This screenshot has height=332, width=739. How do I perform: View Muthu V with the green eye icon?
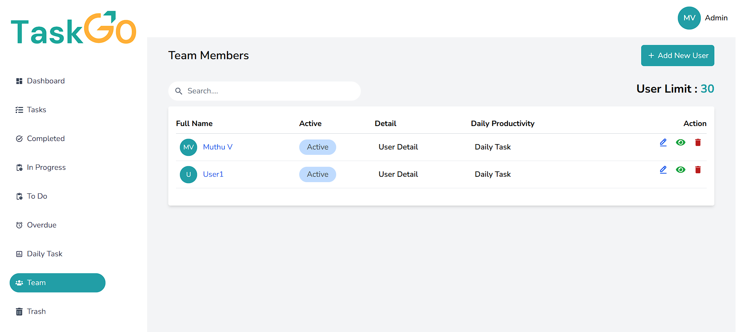[x=680, y=143]
